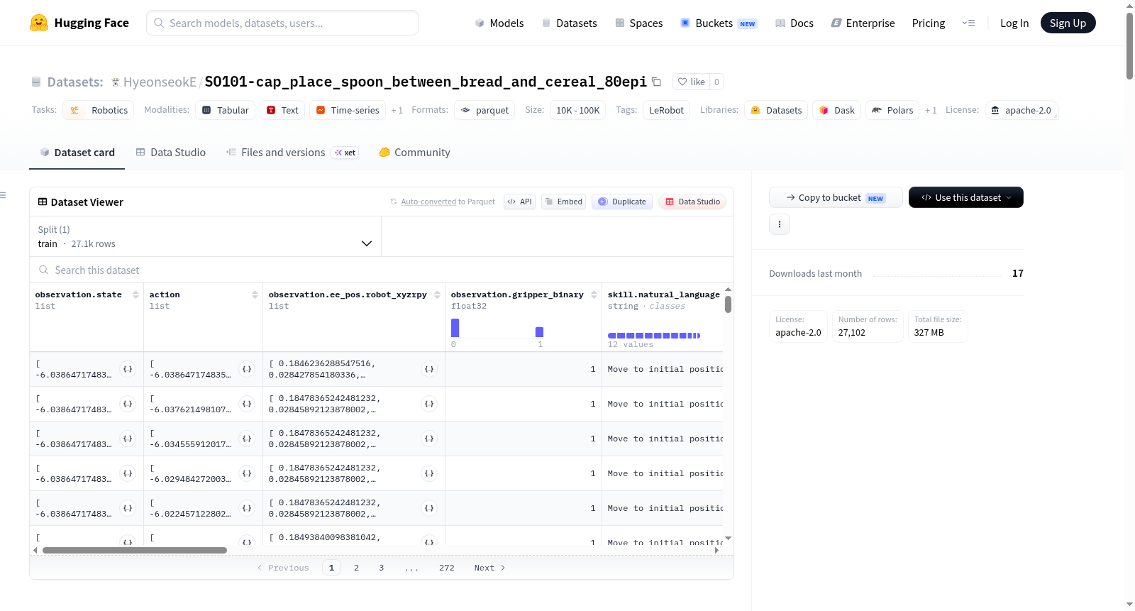
Task: Jump to last page 272
Action: click(446, 568)
